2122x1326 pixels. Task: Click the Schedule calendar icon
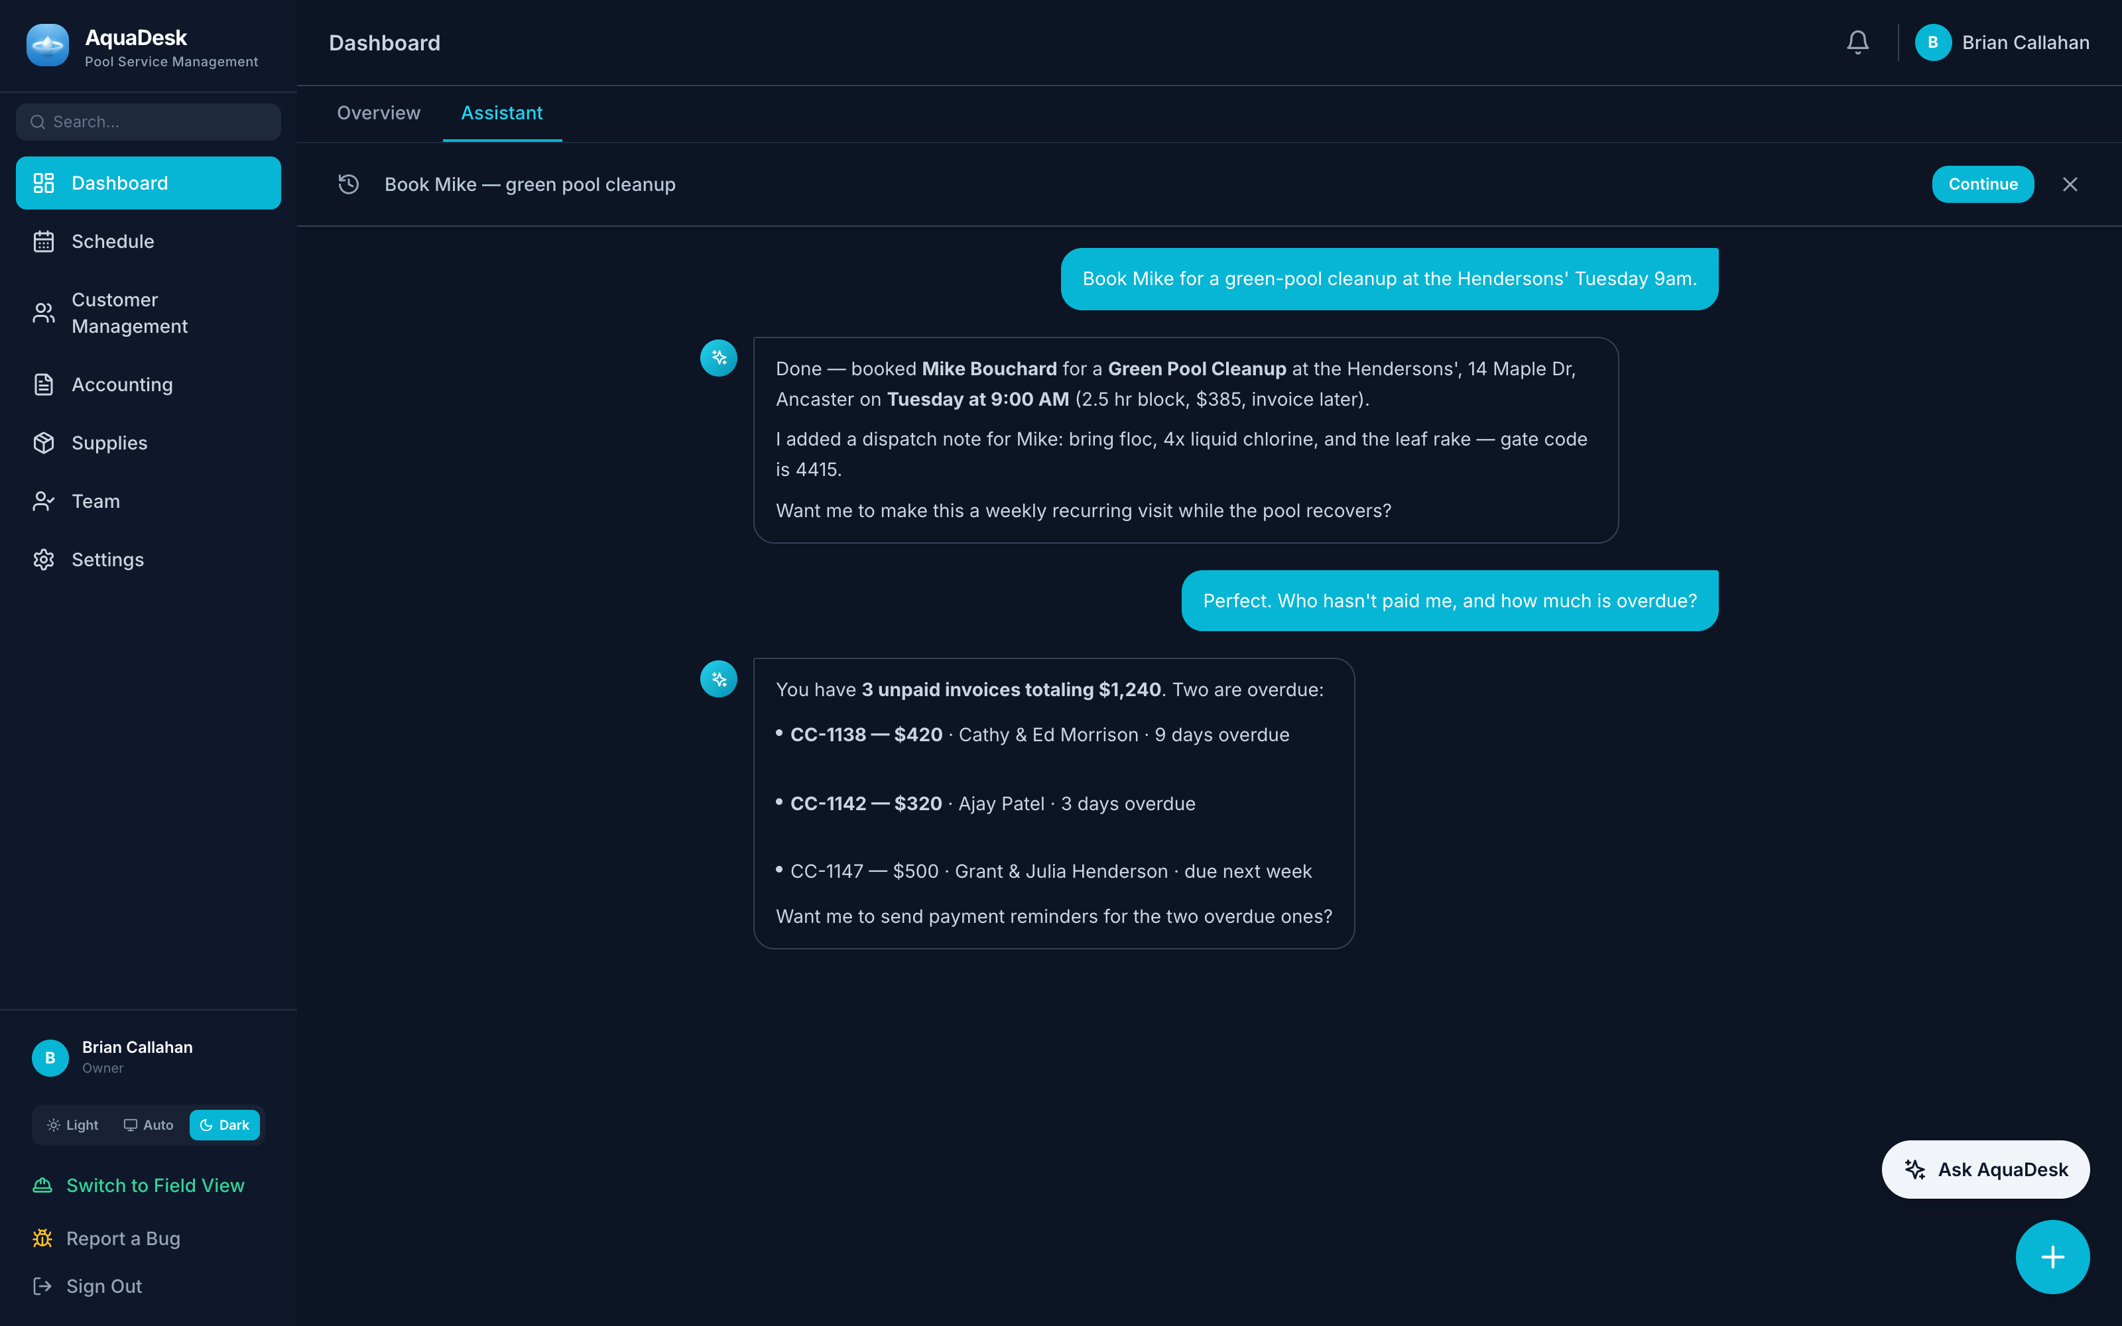tap(44, 241)
